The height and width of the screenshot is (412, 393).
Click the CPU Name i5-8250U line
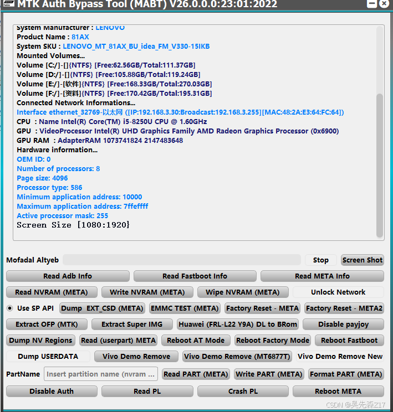(x=112, y=122)
